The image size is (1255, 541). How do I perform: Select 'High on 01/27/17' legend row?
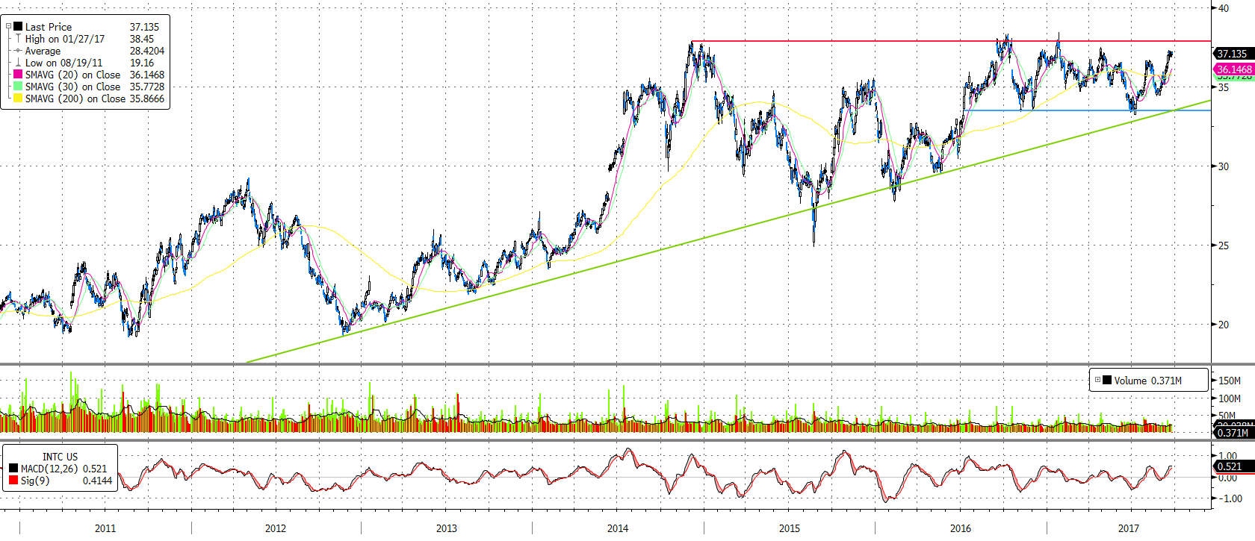click(65, 39)
